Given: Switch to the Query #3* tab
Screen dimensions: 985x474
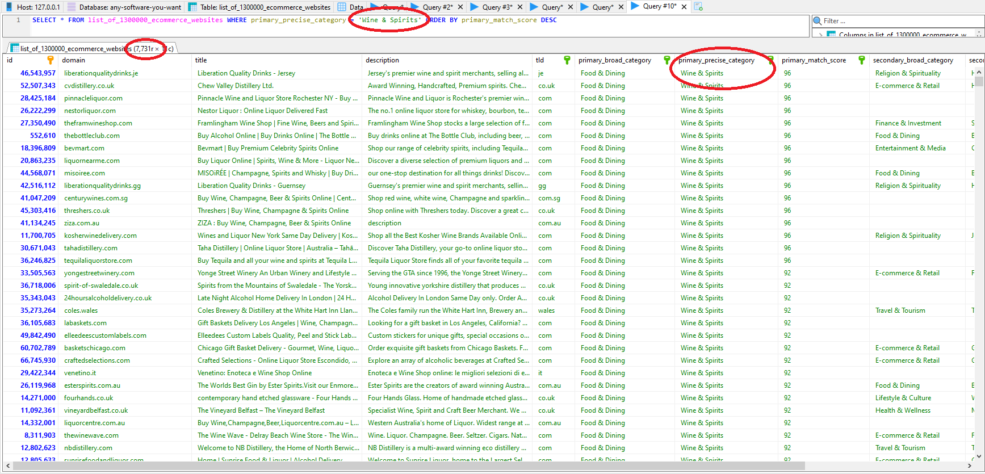Looking at the screenshot, I should pos(497,7).
